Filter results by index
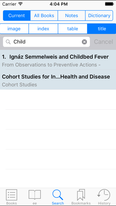Screen dimensions: 116x206 coord(43,29)
